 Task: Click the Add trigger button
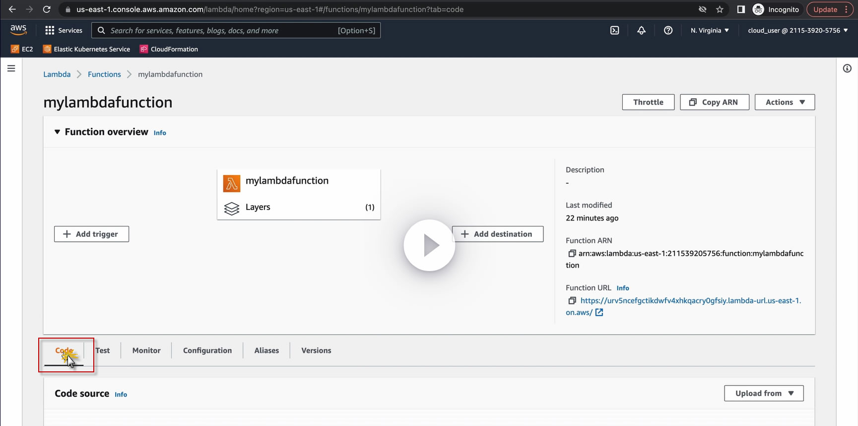click(91, 234)
